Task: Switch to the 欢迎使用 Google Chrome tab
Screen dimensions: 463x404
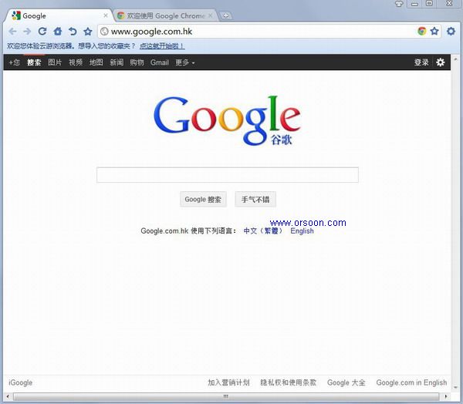Action: (165, 15)
